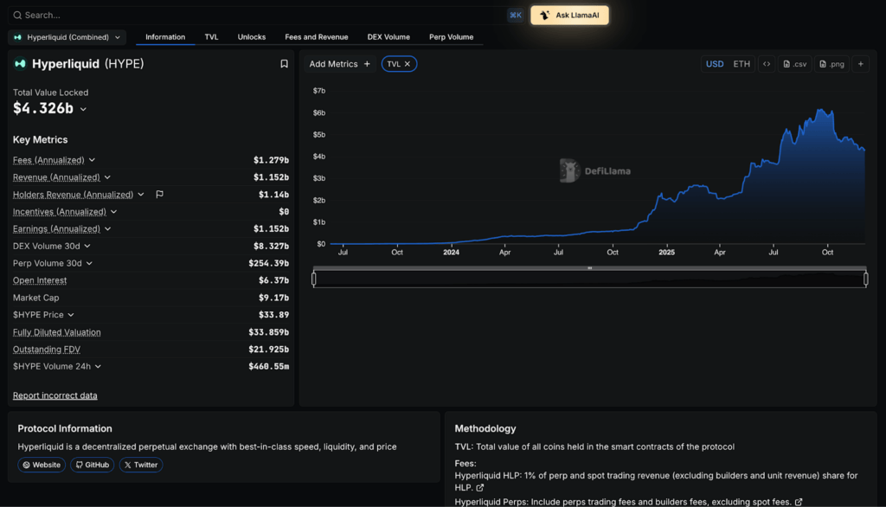The image size is (886, 507).
Task: Click the Report incorrect data link
Action: pyautogui.click(x=55, y=395)
